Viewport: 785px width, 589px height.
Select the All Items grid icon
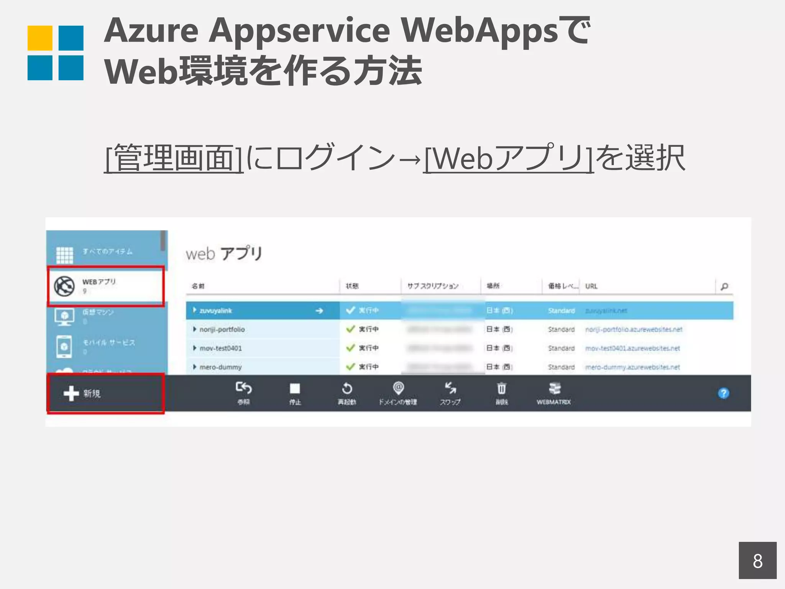coord(64,255)
